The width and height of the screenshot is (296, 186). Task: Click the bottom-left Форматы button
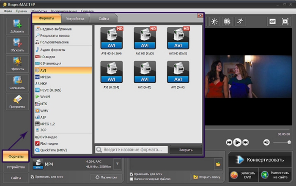pyautogui.click(x=16, y=156)
